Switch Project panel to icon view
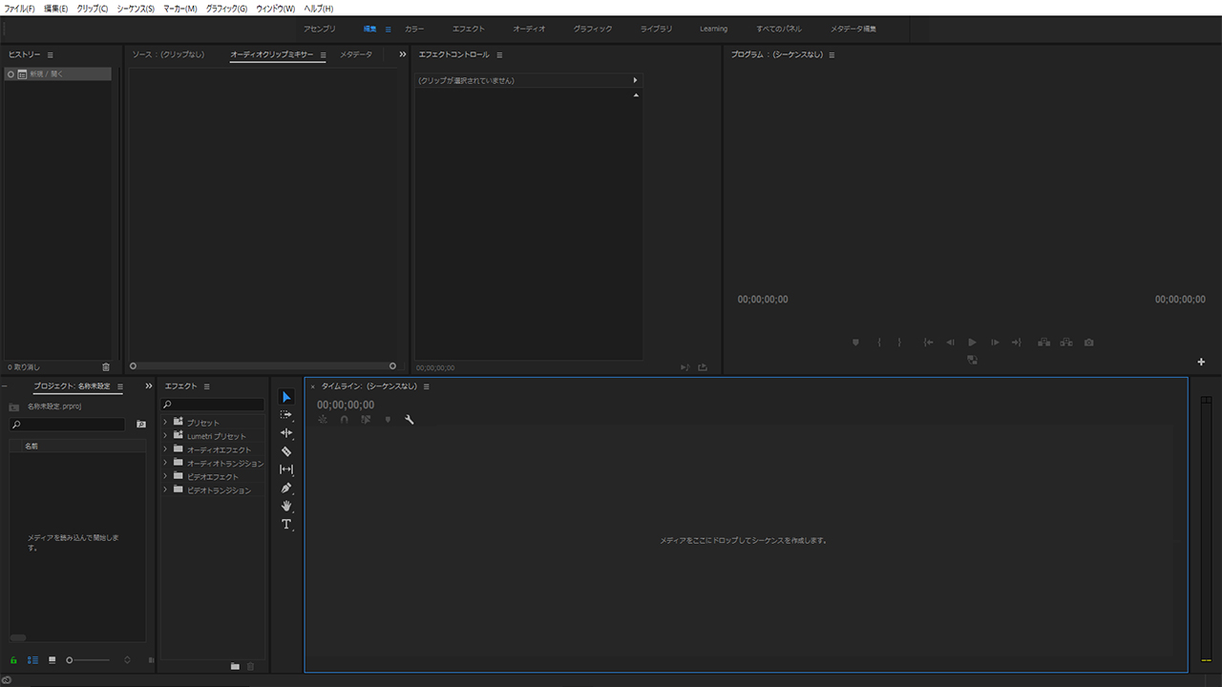 [53, 660]
